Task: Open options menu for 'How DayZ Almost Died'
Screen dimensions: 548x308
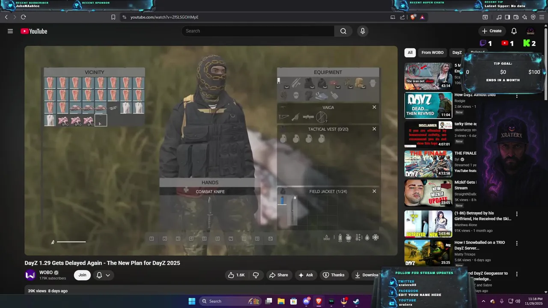Action: [517, 96]
